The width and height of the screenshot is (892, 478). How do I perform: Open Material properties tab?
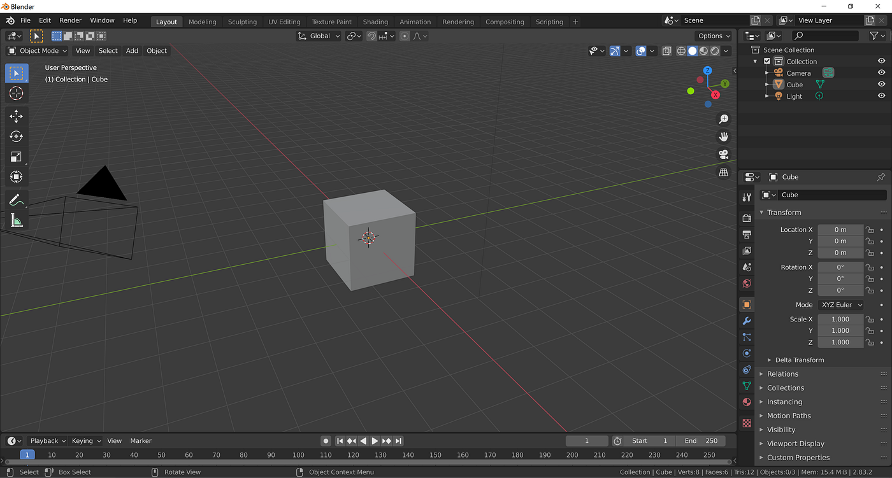[747, 402]
